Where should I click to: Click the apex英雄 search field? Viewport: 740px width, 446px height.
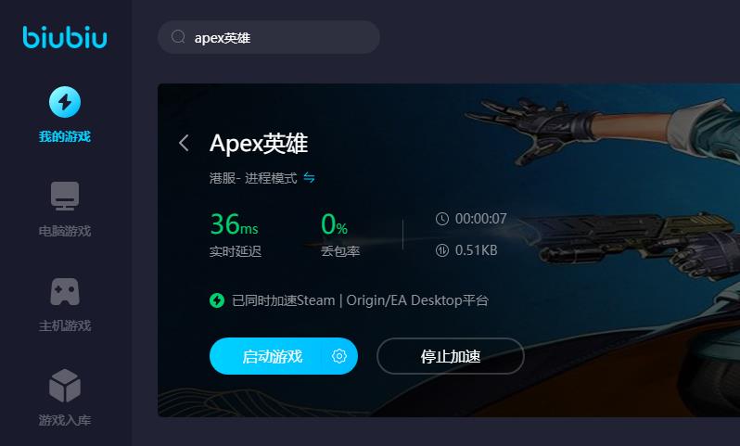[x=269, y=37]
